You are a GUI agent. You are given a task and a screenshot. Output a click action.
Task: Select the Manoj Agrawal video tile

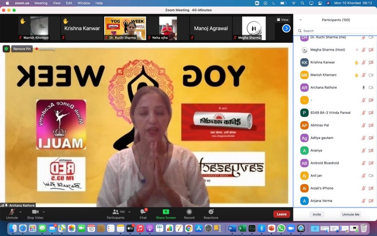click(211, 28)
